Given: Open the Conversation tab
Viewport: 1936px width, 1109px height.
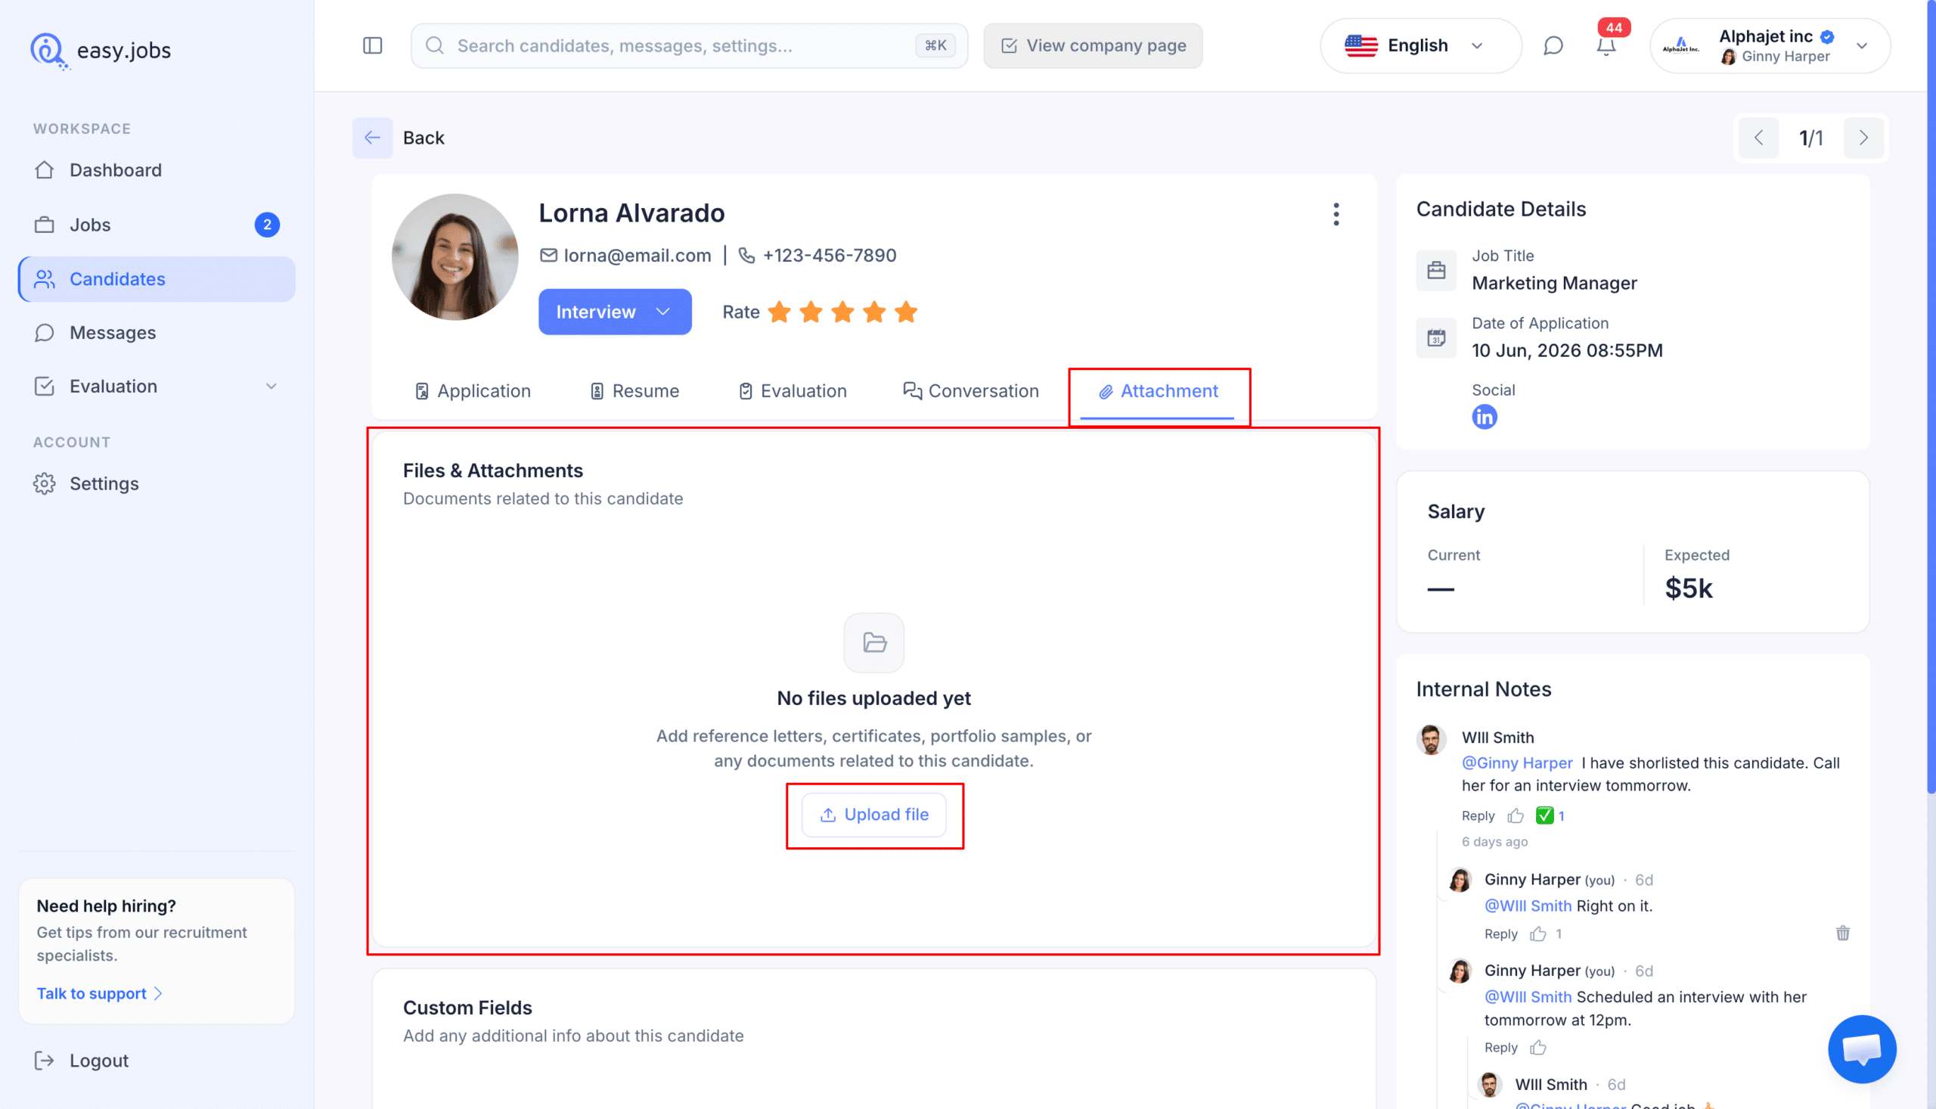Looking at the screenshot, I should [971, 391].
